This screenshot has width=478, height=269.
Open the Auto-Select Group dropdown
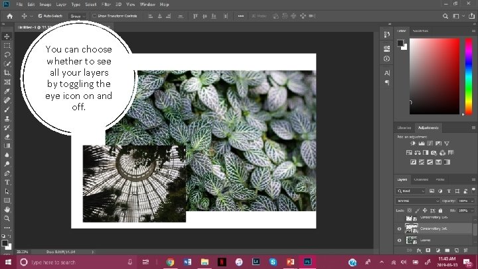(x=78, y=16)
